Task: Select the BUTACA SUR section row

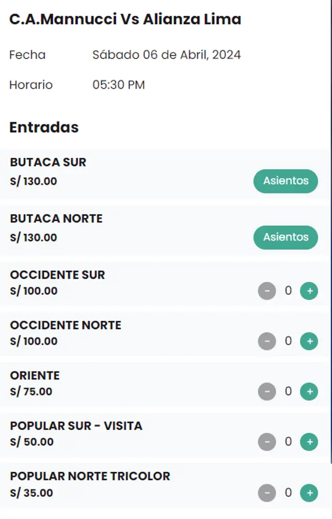Action: click(48, 162)
